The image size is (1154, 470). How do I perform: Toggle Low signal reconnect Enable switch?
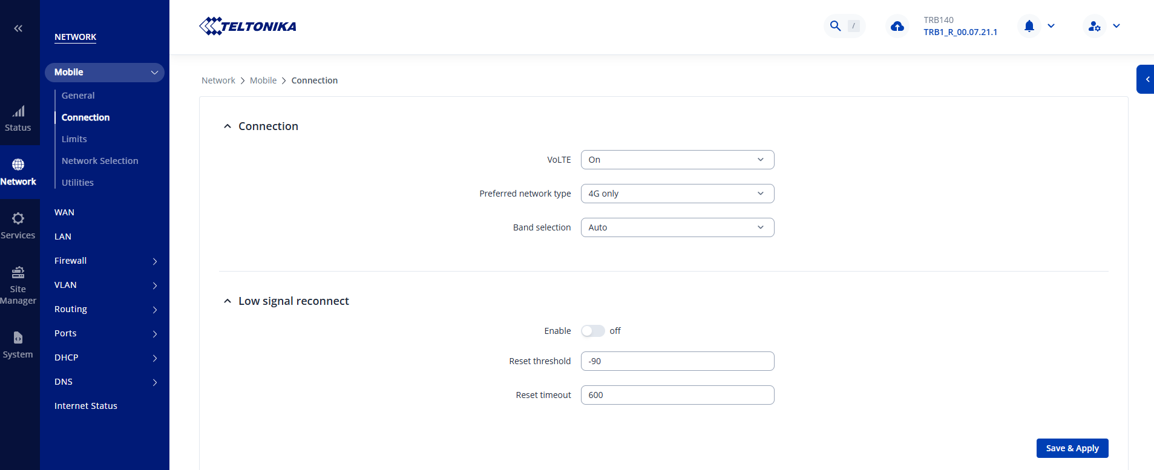(x=592, y=331)
